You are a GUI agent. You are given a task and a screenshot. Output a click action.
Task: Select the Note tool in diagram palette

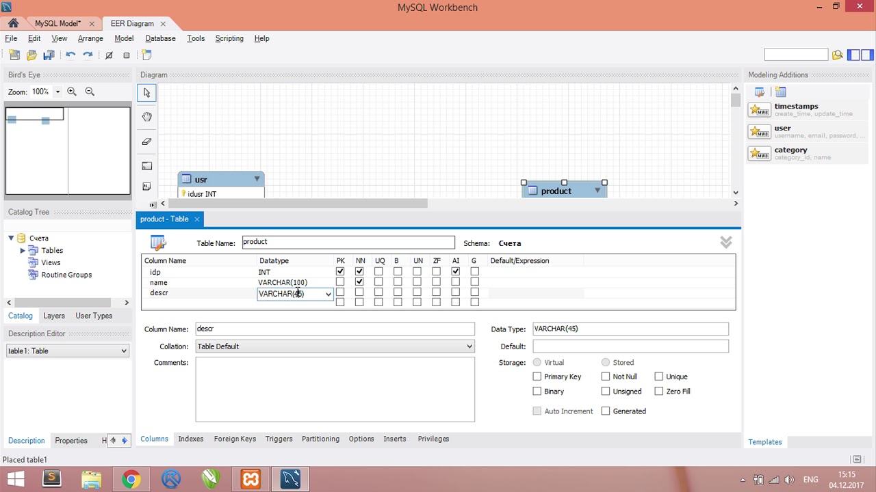tap(146, 187)
